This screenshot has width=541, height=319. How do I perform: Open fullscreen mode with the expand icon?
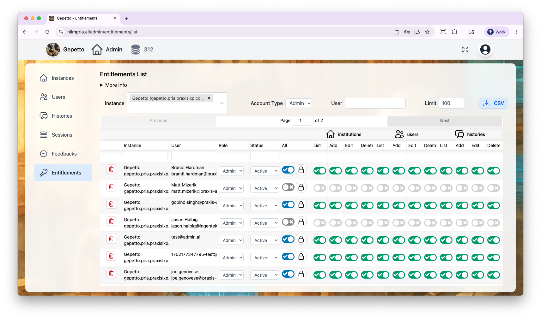click(465, 50)
